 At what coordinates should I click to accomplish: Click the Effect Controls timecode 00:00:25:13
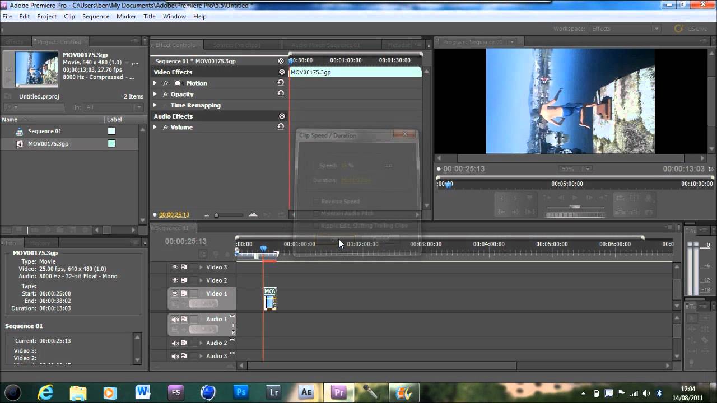(x=174, y=215)
